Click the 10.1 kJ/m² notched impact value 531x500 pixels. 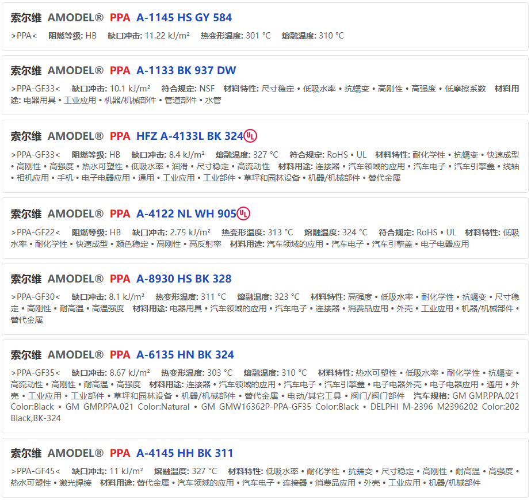(x=130, y=89)
